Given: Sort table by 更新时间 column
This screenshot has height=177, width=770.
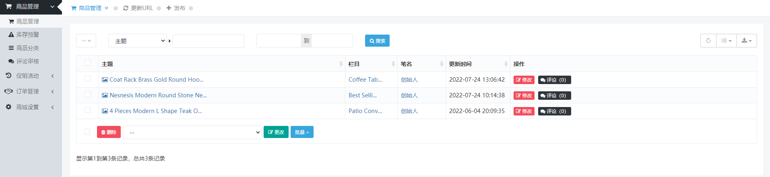Looking at the screenshot, I should click(478, 64).
